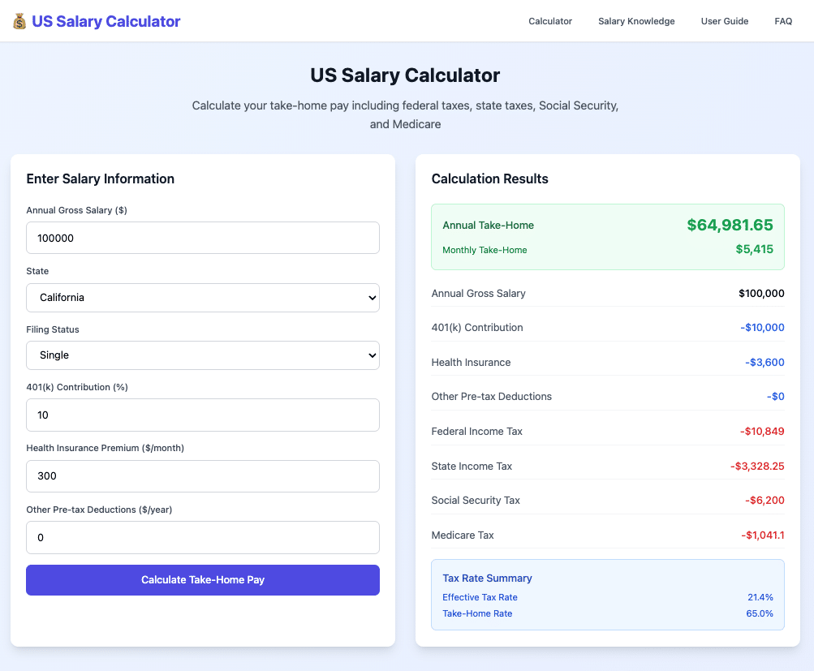Open the User Guide page
Viewport: 814px width, 671px height.
724,21
